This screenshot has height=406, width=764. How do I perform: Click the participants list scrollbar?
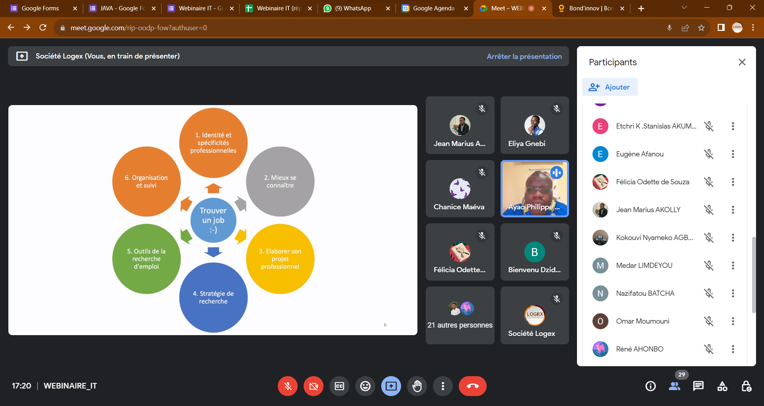[x=753, y=275]
